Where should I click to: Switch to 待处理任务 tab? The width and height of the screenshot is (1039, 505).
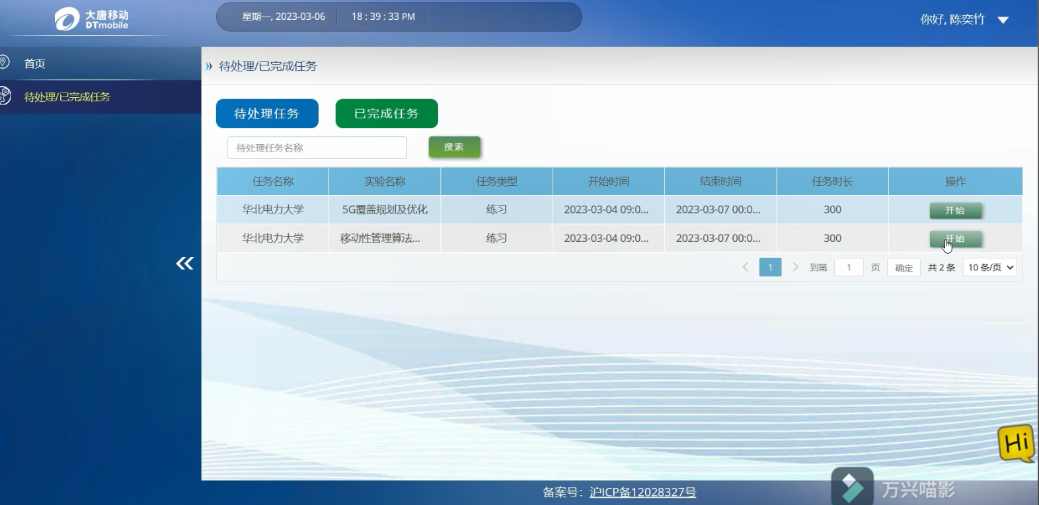[x=267, y=114]
